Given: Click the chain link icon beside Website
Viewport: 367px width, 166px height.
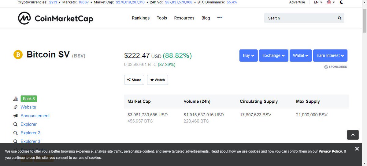Looking at the screenshot, I should coord(15,107).
